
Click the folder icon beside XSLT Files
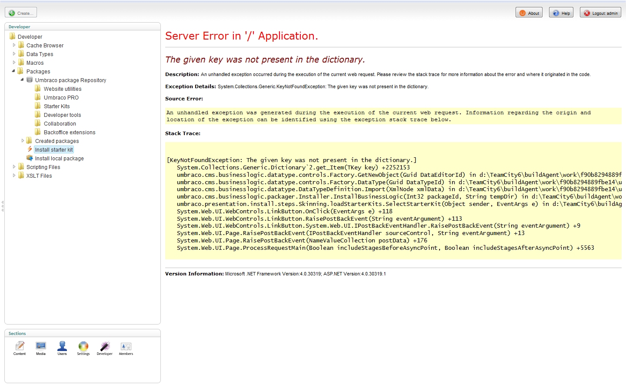[x=21, y=176]
